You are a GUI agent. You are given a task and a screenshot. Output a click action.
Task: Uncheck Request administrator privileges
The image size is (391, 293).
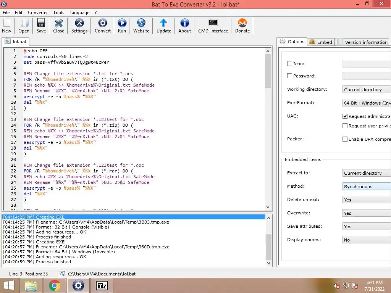coord(345,116)
